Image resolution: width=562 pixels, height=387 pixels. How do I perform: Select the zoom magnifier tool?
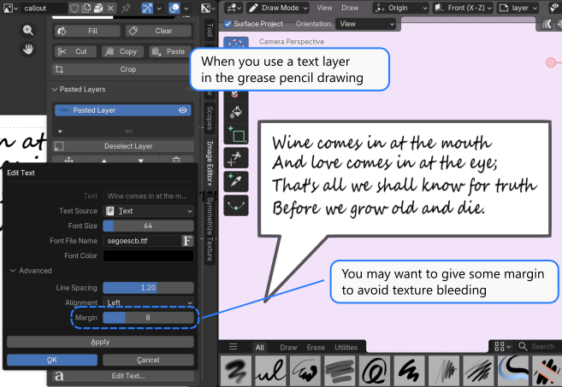click(x=28, y=30)
